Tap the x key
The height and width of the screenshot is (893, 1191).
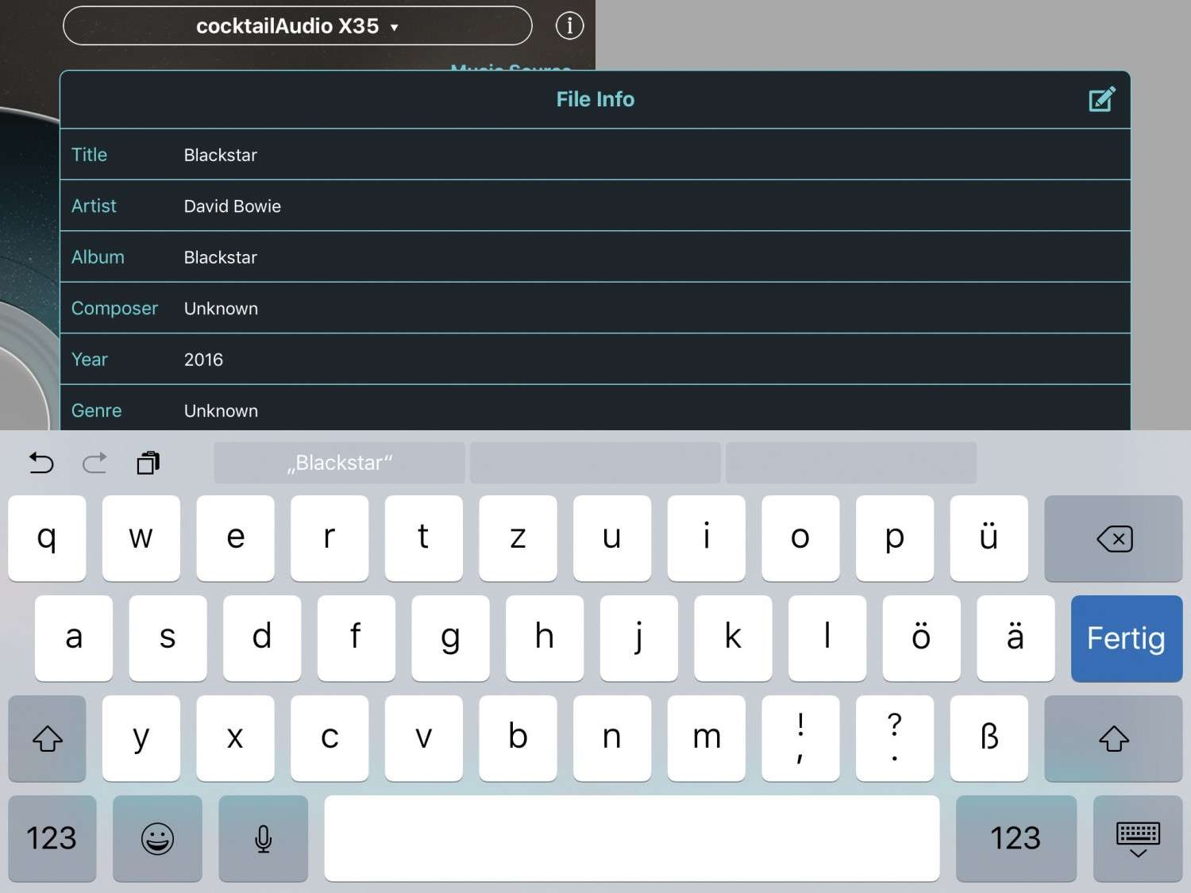click(x=235, y=738)
